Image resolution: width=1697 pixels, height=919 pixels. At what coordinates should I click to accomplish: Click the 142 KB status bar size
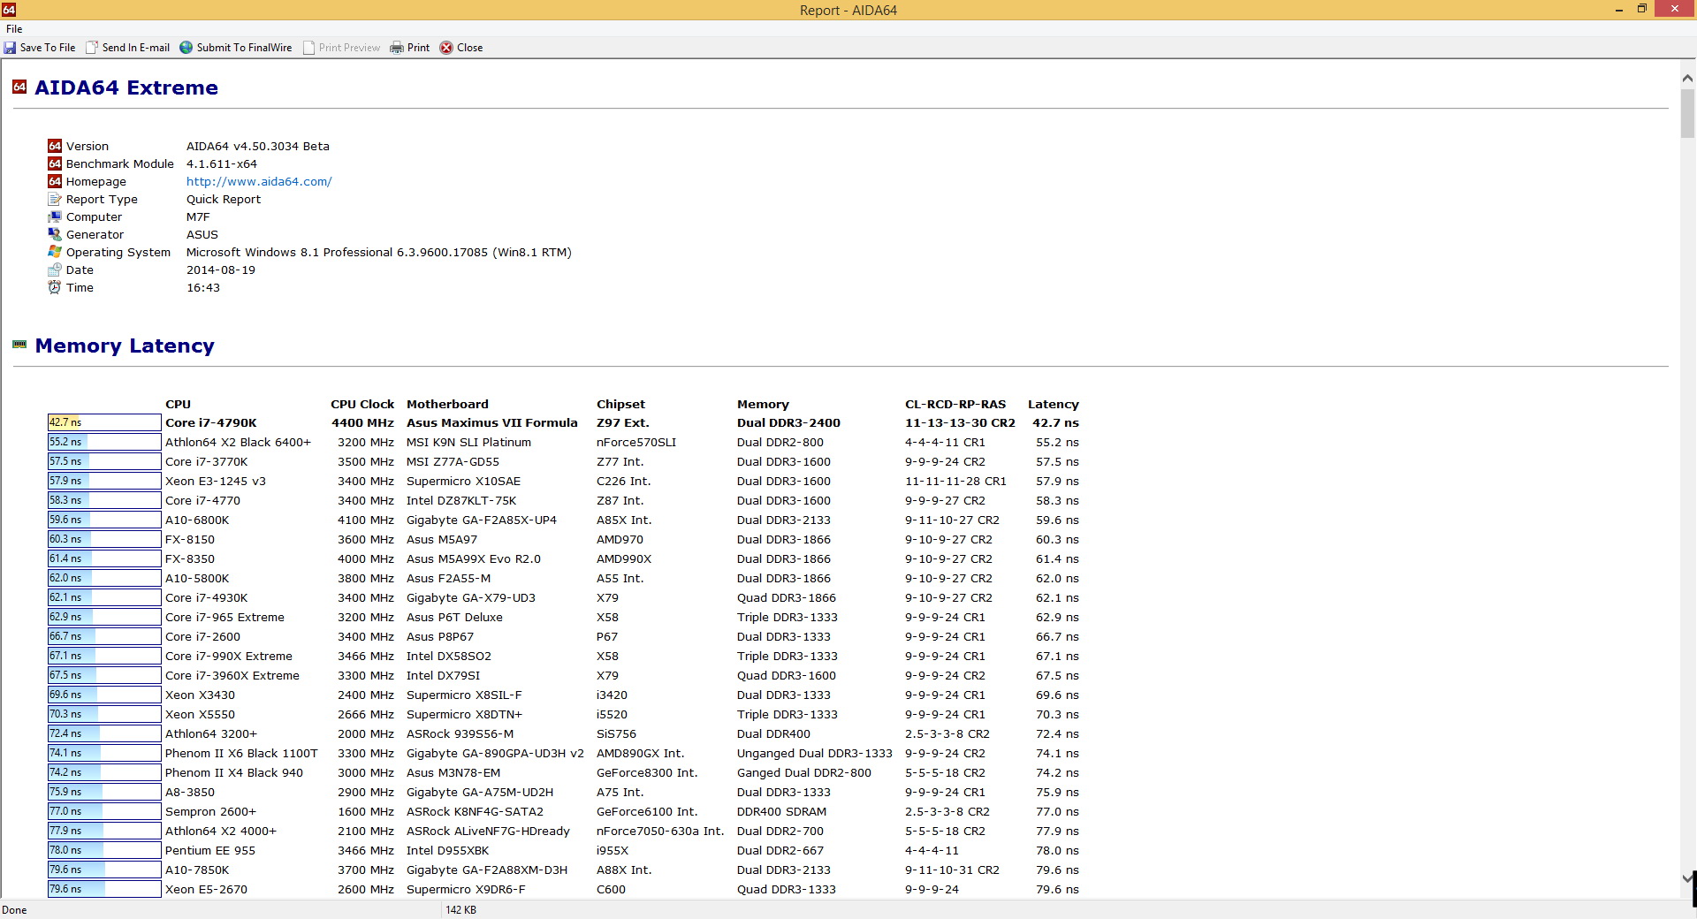461,909
